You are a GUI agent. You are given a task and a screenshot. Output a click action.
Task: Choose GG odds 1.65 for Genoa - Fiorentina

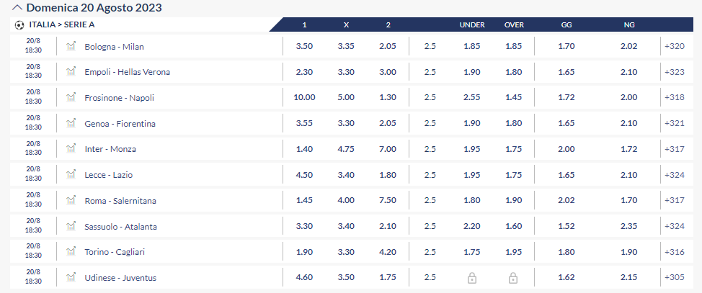click(x=567, y=123)
